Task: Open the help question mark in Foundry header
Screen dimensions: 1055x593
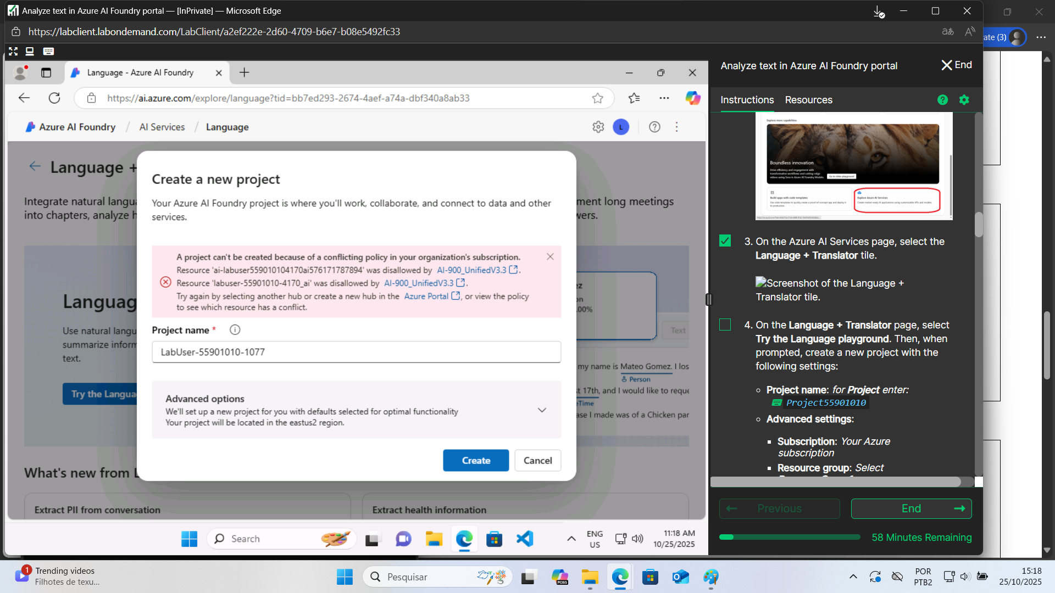Action: pyautogui.click(x=654, y=127)
